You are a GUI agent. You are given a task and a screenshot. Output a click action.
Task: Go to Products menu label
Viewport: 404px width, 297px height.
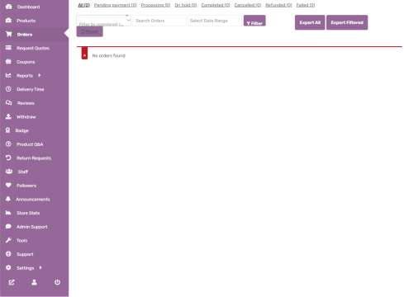26,21
